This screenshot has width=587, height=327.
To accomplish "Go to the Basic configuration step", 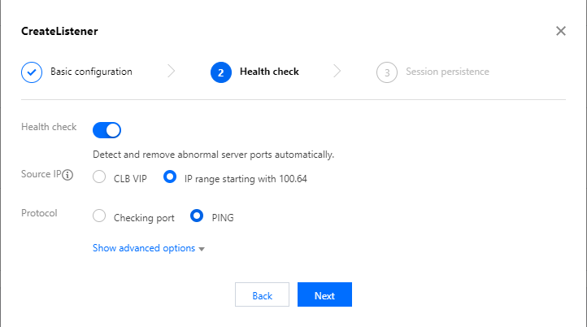I will (x=91, y=72).
